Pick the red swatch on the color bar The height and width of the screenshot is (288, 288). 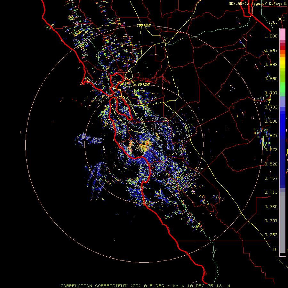coord(283,48)
